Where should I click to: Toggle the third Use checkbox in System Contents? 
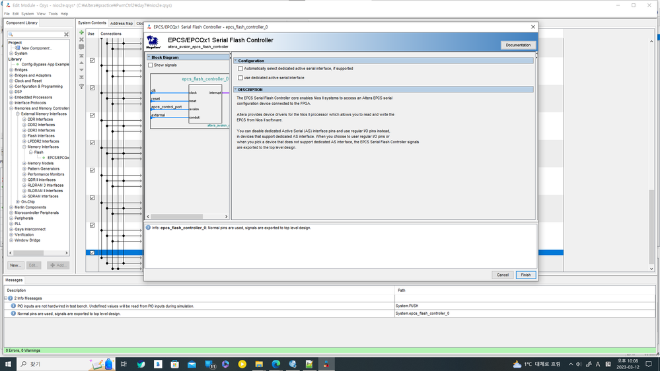click(x=92, y=116)
